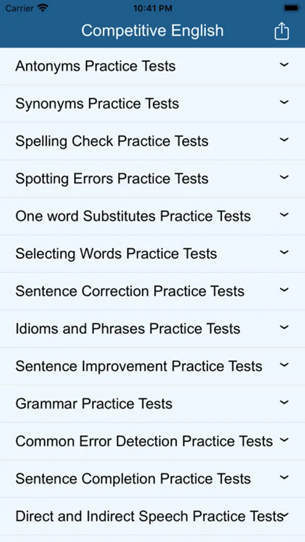Select Sentence Completion Practice Tests label

click(x=133, y=479)
